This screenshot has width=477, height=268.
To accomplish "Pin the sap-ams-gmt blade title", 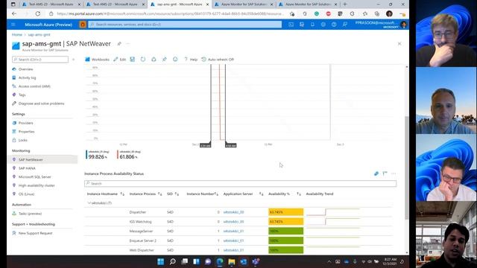I will pyautogui.click(x=119, y=44).
